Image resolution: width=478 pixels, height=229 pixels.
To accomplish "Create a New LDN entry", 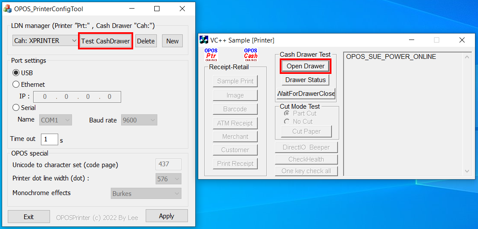I will 172,41.
